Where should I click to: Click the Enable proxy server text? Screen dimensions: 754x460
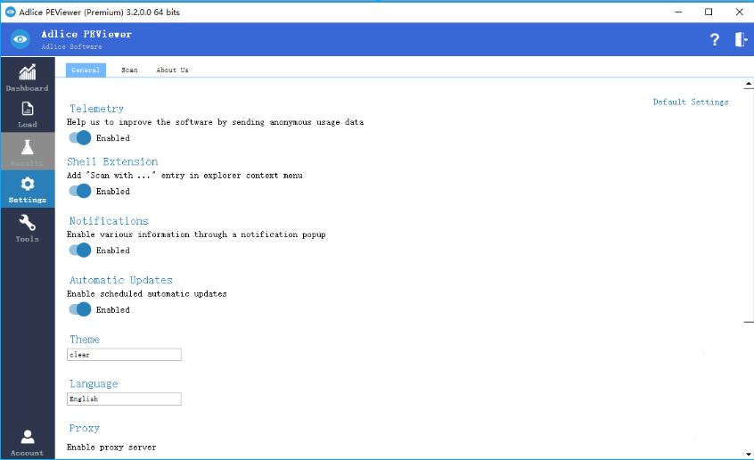tap(111, 448)
